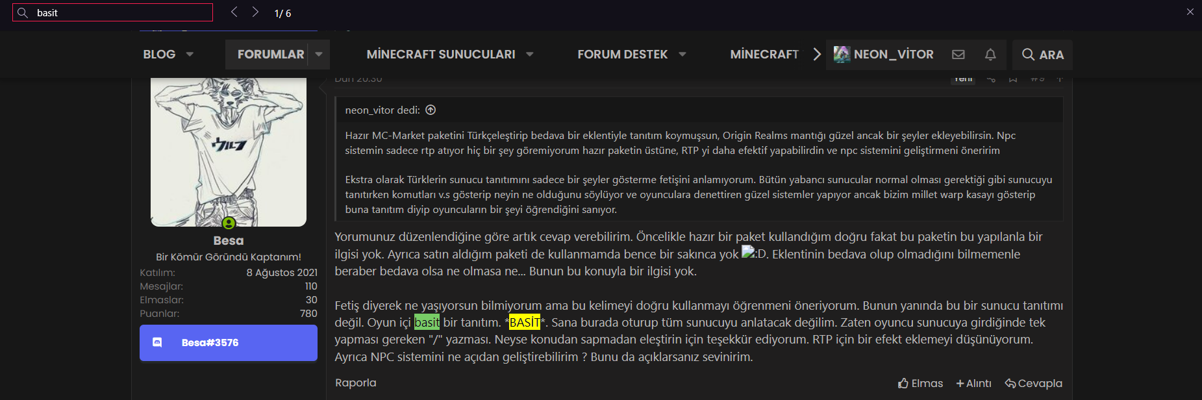Close the find-in-page bar
This screenshot has width=1202, height=400.
(x=1190, y=12)
